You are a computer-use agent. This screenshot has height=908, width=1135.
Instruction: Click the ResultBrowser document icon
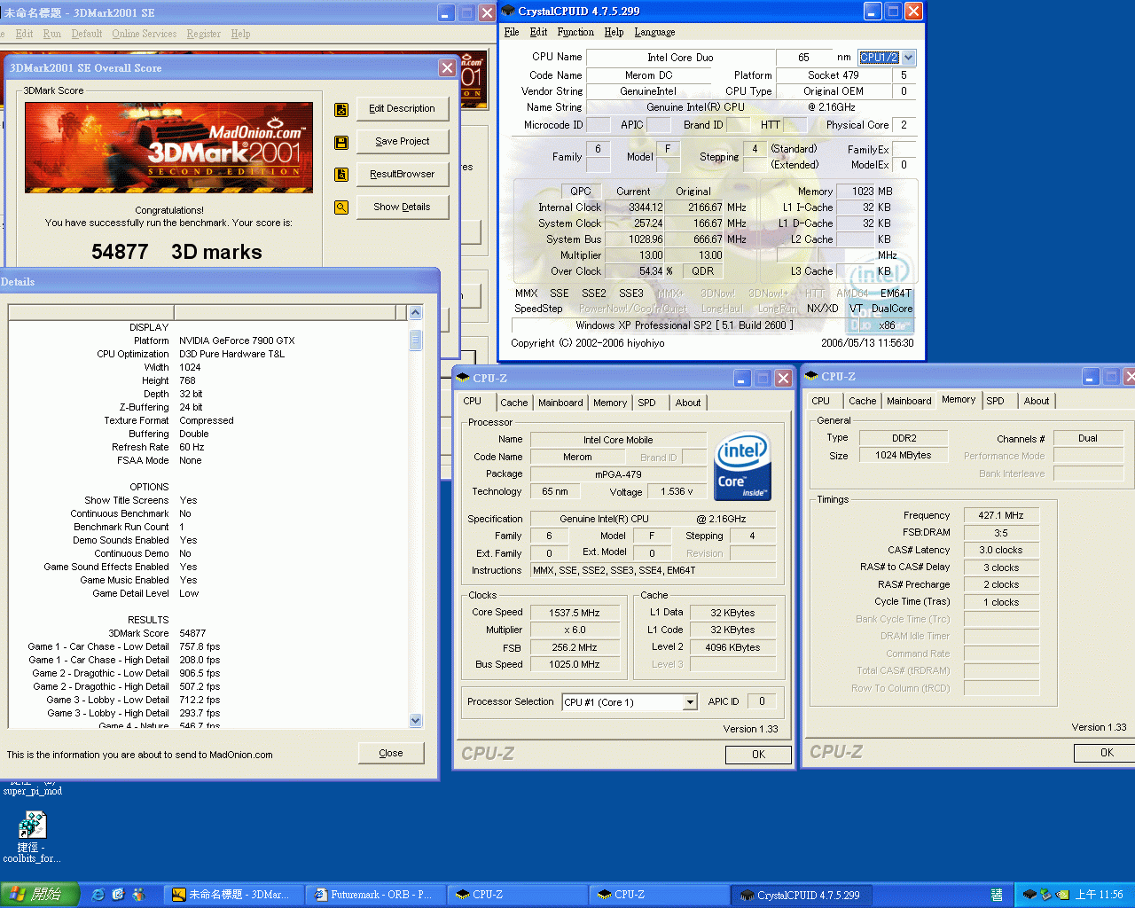(x=340, y=175)
